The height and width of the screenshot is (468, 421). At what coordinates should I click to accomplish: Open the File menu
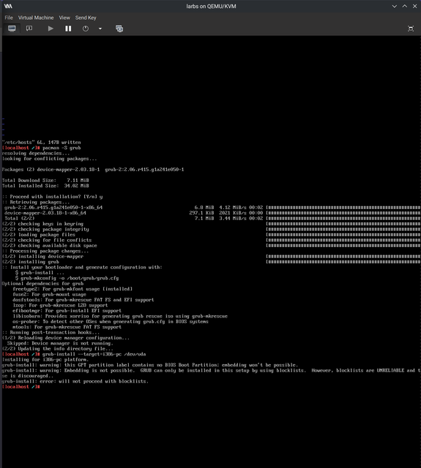[x=9, y=18]
